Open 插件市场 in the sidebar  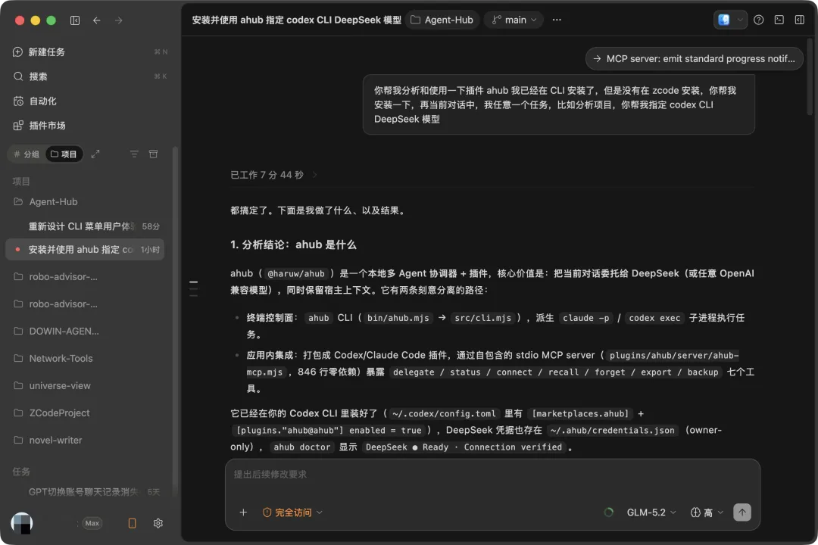click(x=90, y=125)
